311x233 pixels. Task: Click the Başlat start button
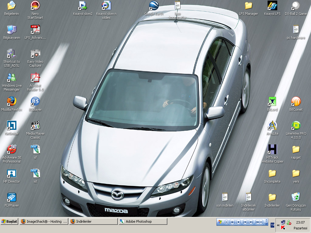coord(9,221)
